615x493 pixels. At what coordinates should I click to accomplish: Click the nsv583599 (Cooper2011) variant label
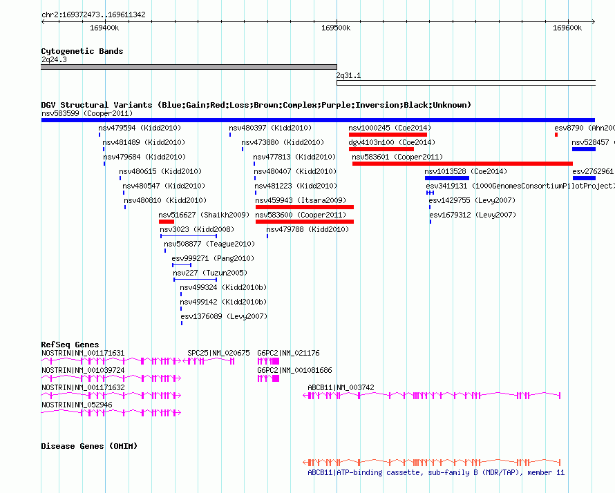coord(87,113)
